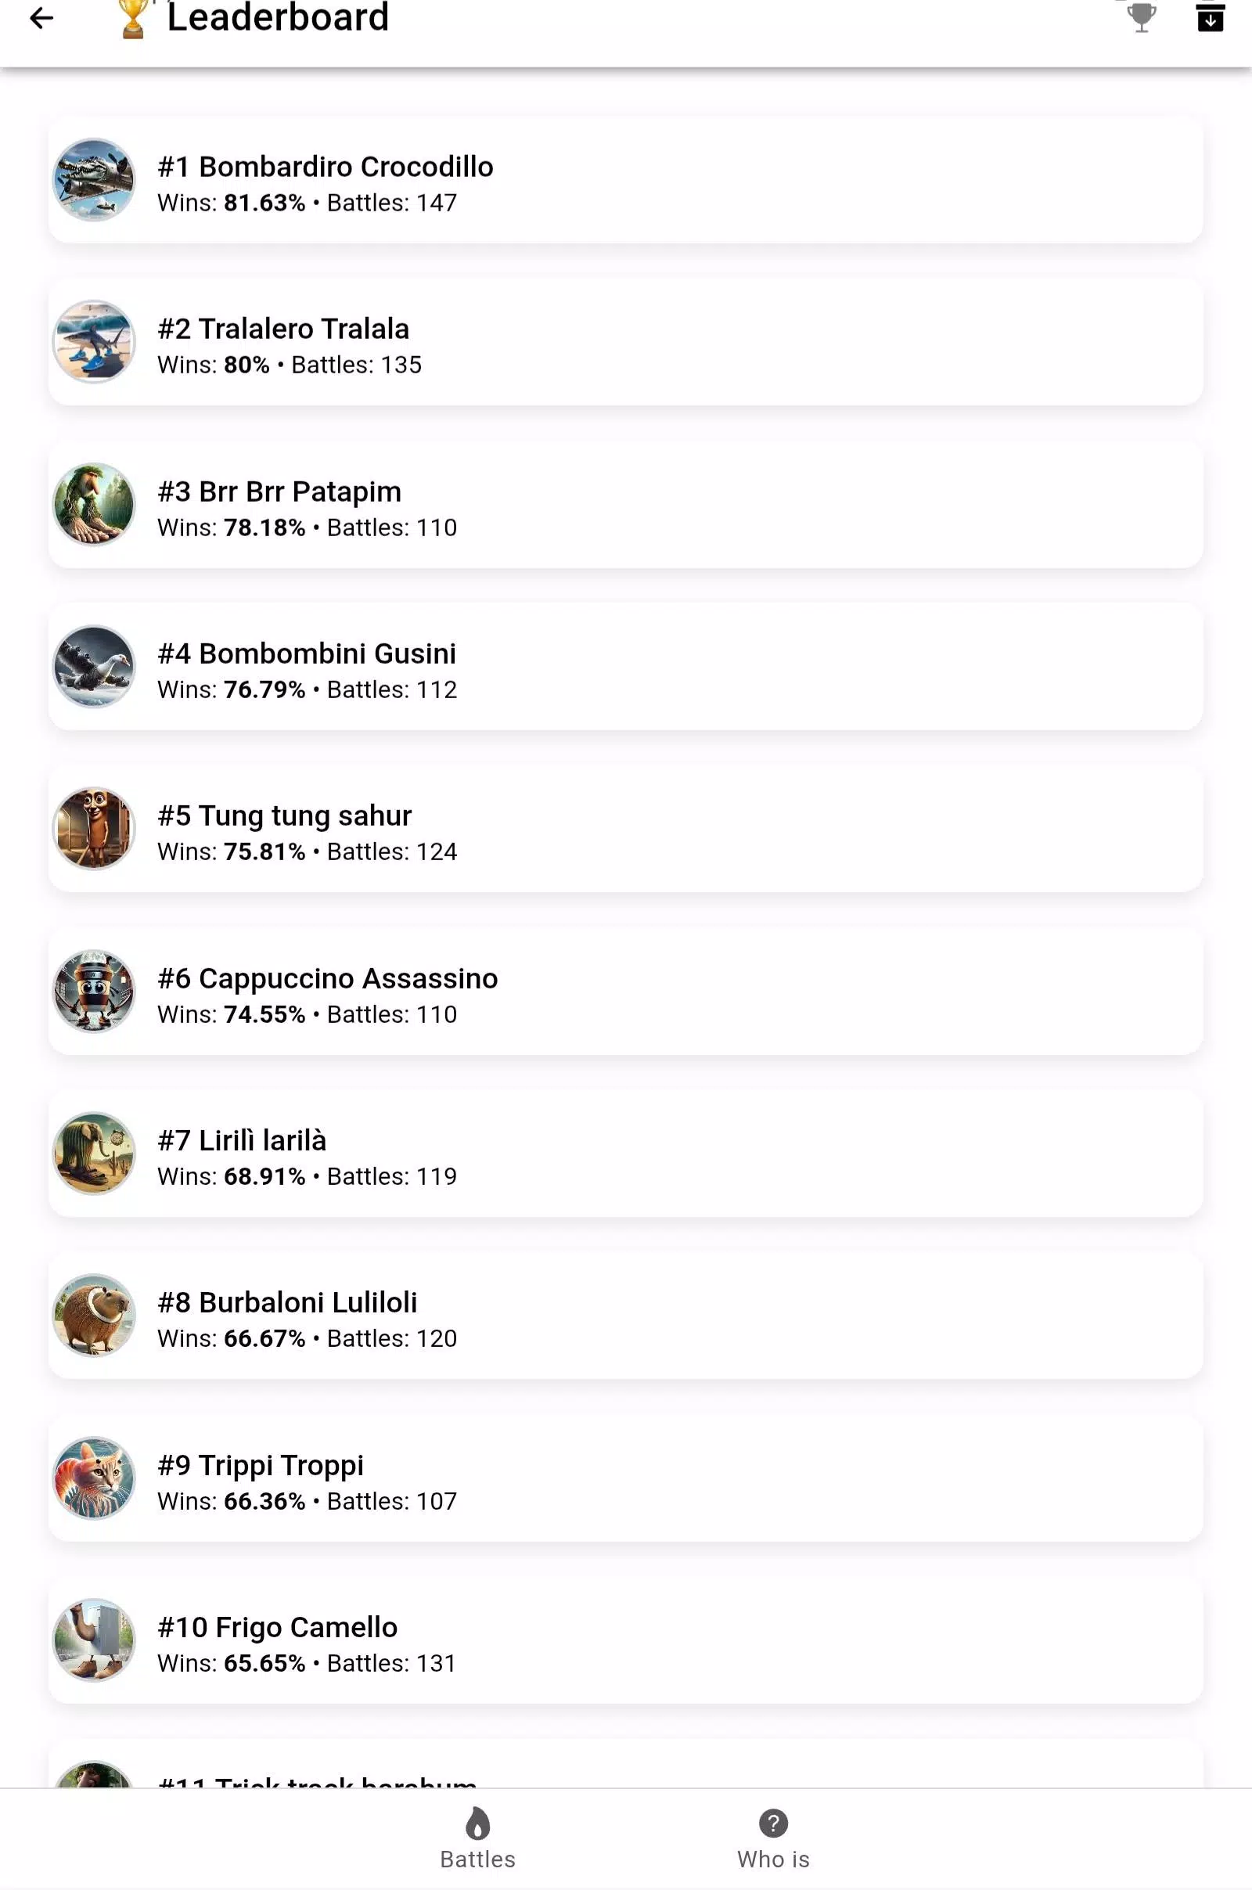Select the #2 Tralalero Tralala row
The width and height of the screenshot is (1252, 1890).
click(x=626, y=342)
